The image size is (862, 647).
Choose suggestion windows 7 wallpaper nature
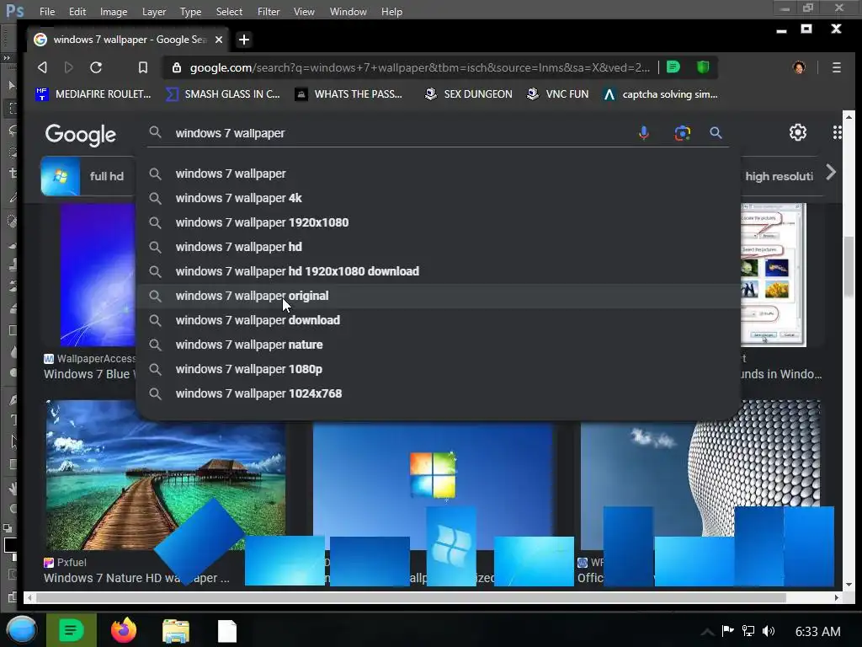tap(438, 345)
